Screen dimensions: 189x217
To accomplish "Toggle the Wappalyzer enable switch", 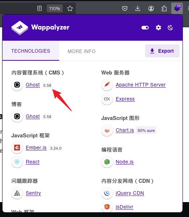I will (145, 28).
